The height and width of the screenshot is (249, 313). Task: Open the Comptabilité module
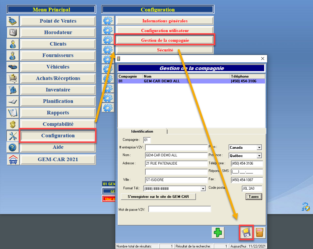58,124
